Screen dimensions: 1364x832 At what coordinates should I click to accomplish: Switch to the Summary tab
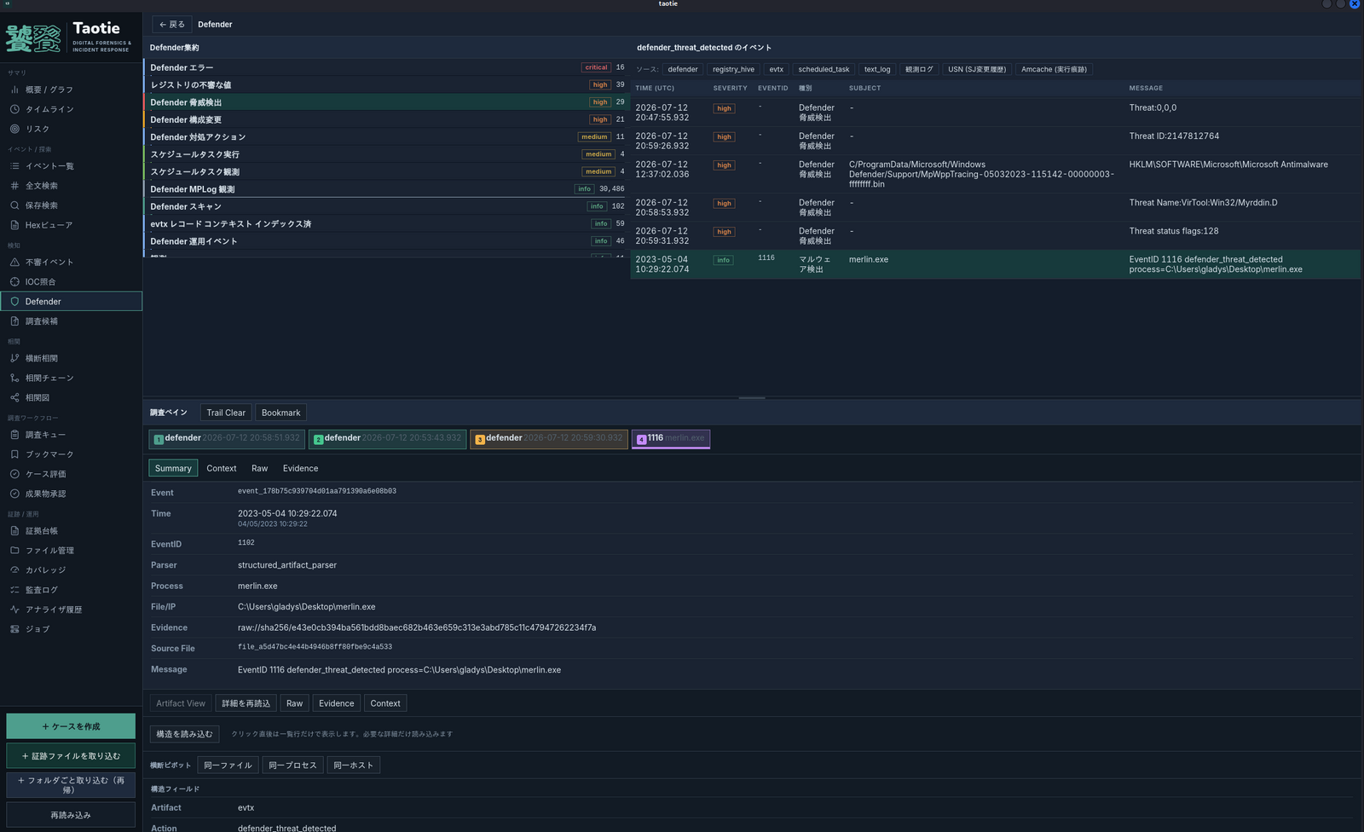point(173,468)
